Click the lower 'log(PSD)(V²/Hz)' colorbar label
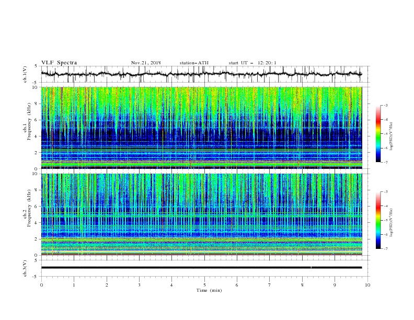The image size is (414, 320). [x=392, y=223]
